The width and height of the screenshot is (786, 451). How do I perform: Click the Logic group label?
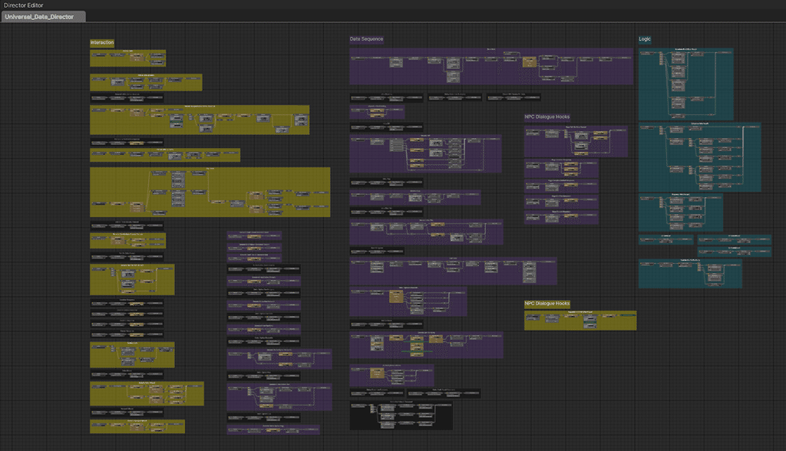(645, 39)
